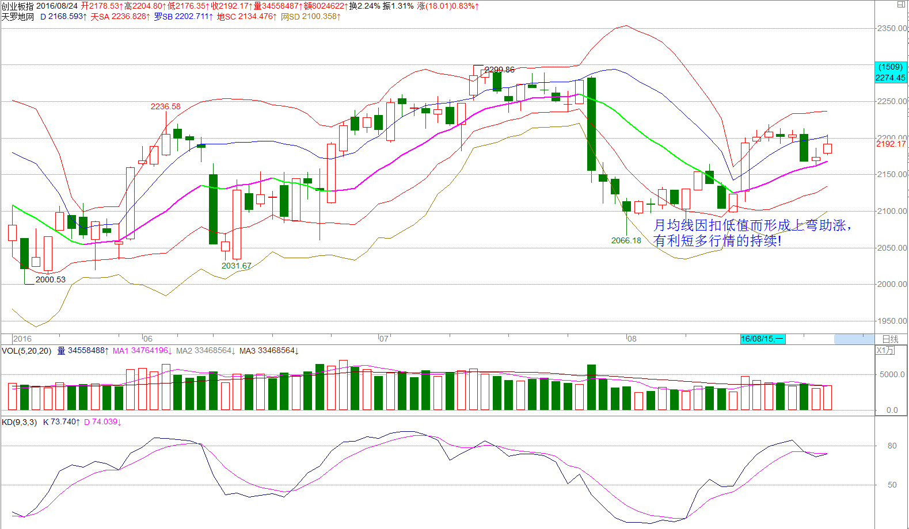Click the 2031.67 low price label
909x529 pixels.
tap(237, 266)
